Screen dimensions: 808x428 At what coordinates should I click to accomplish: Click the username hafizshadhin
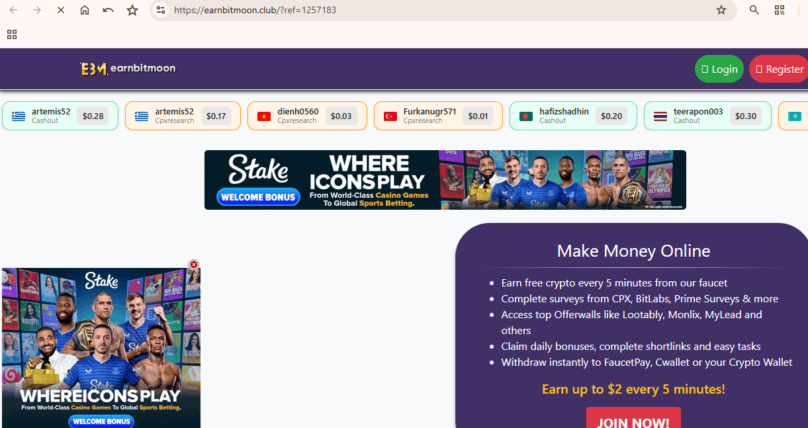(x=564, y=112)
